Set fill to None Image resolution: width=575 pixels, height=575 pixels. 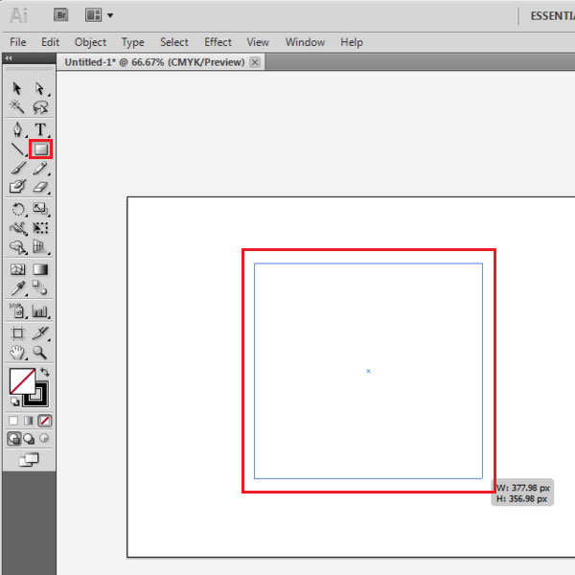tap(45, 421)
